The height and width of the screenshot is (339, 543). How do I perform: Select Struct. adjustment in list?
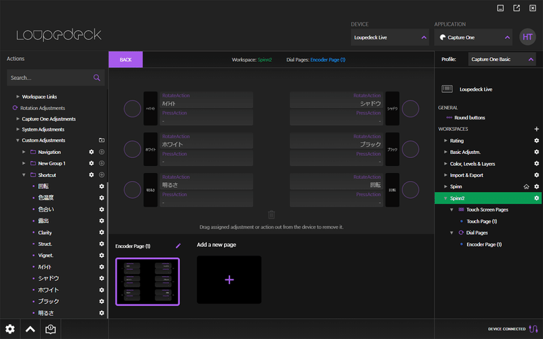pyautogui.click(x=45, y=244)
